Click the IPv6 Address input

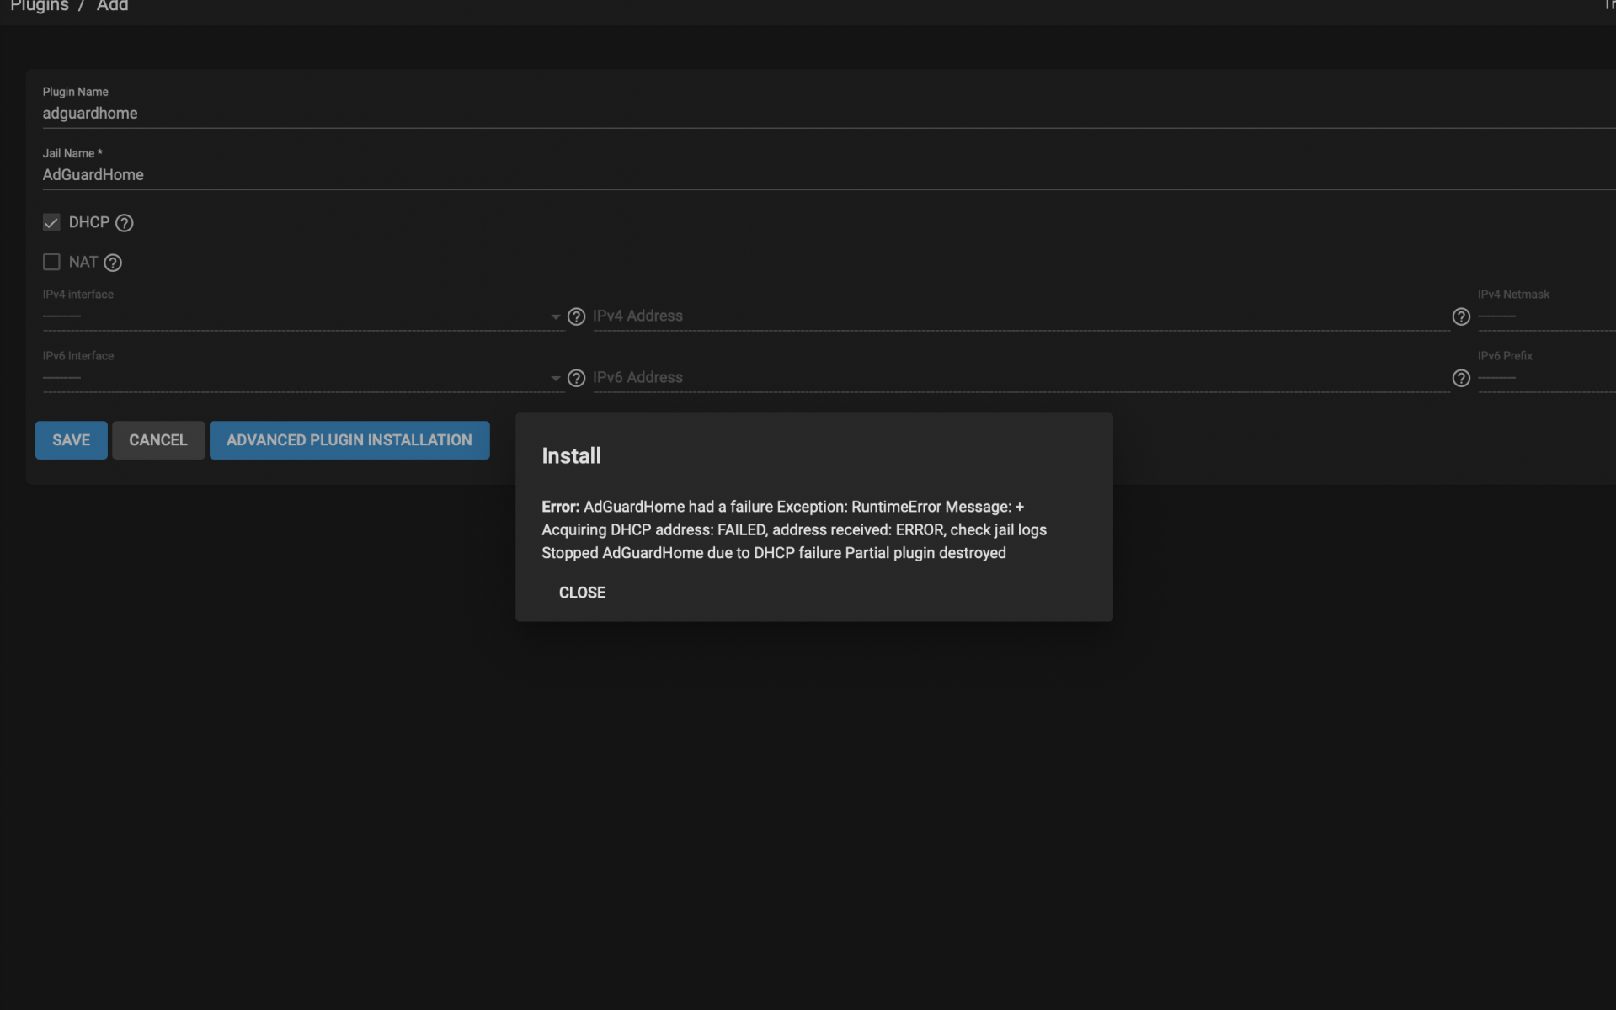click(1021, 378)
